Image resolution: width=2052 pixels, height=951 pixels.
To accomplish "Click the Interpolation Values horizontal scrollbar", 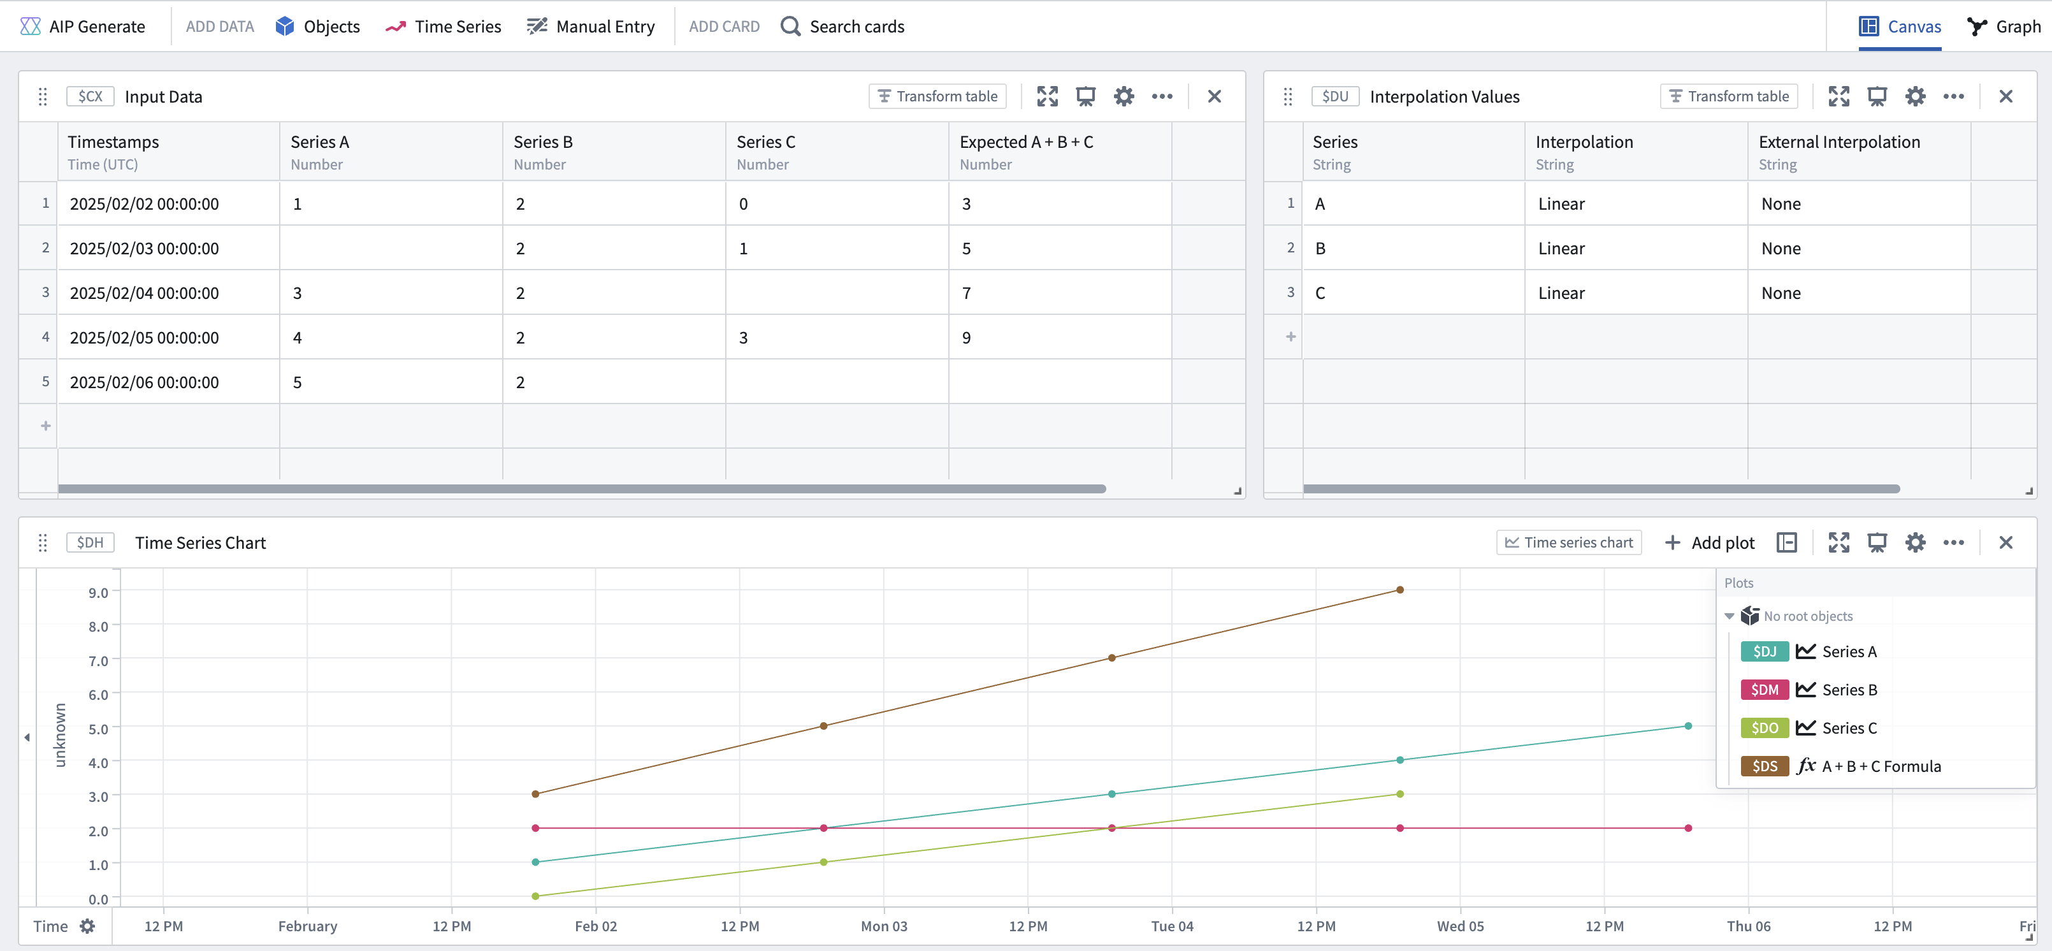I will tap(1601, 489).
